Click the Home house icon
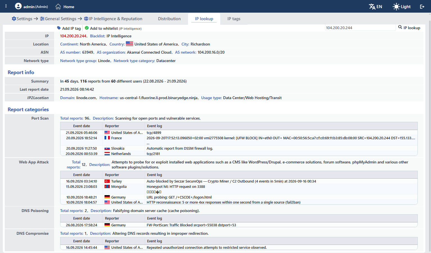Viewport: 431px width, 253px height. tap(58, 6)
